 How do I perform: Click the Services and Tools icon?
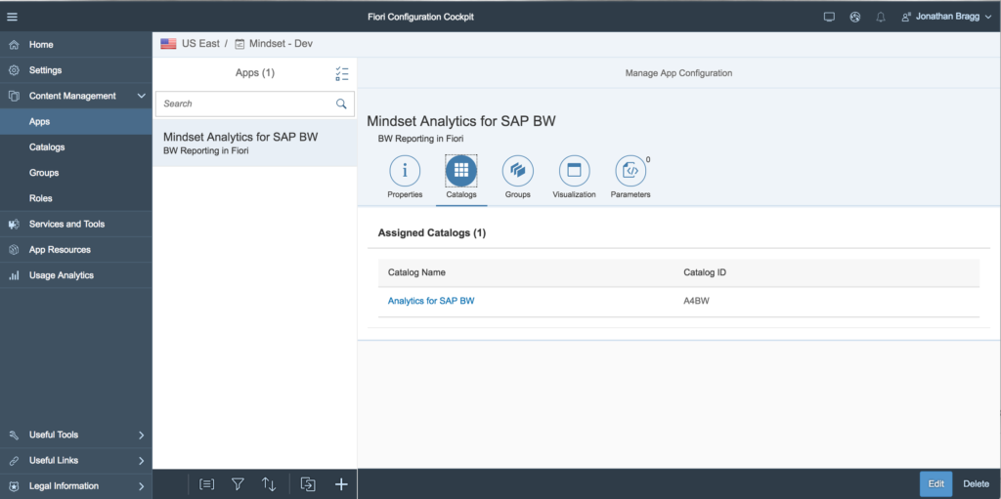[14, 224]
